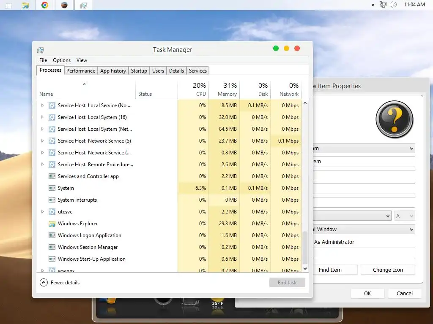This screenshot has height=324, width=433.
Task: Click the Service Host: Network Service (5) gear icon
Action: [52, 141]
